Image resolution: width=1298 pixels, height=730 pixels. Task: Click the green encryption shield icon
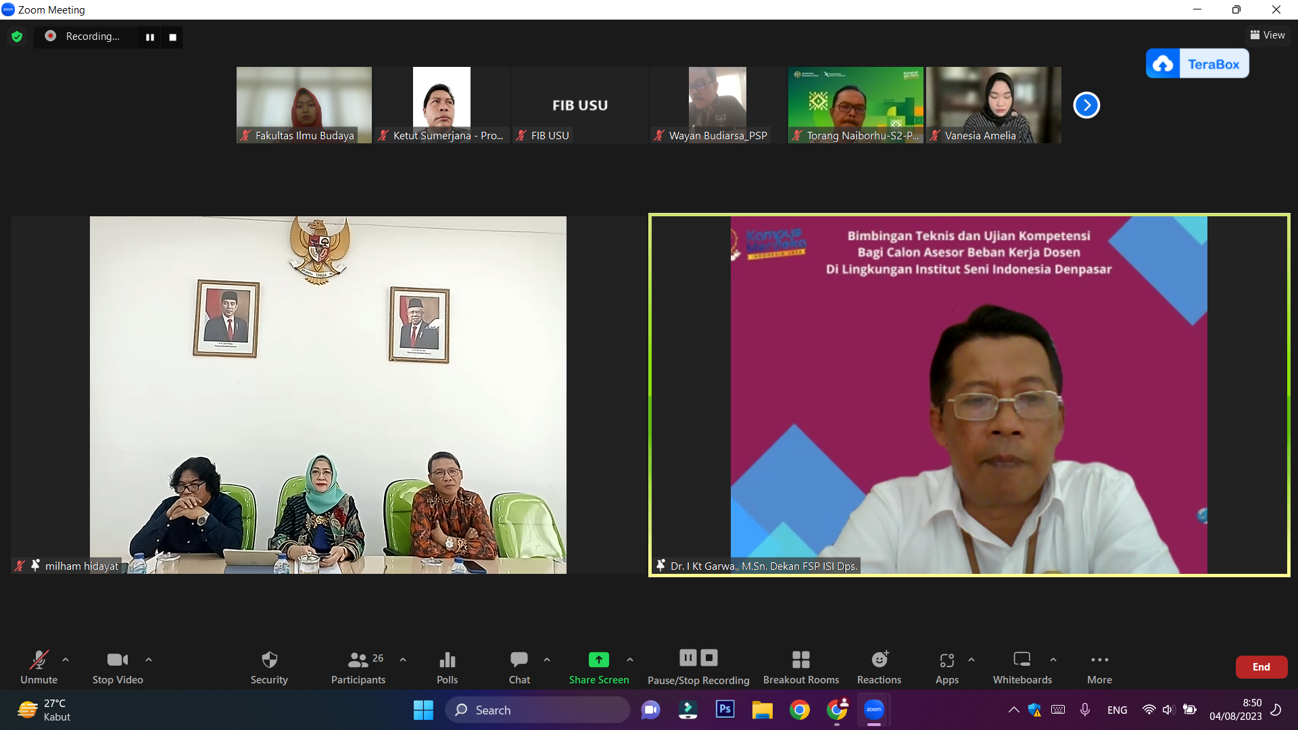point(17,36)
